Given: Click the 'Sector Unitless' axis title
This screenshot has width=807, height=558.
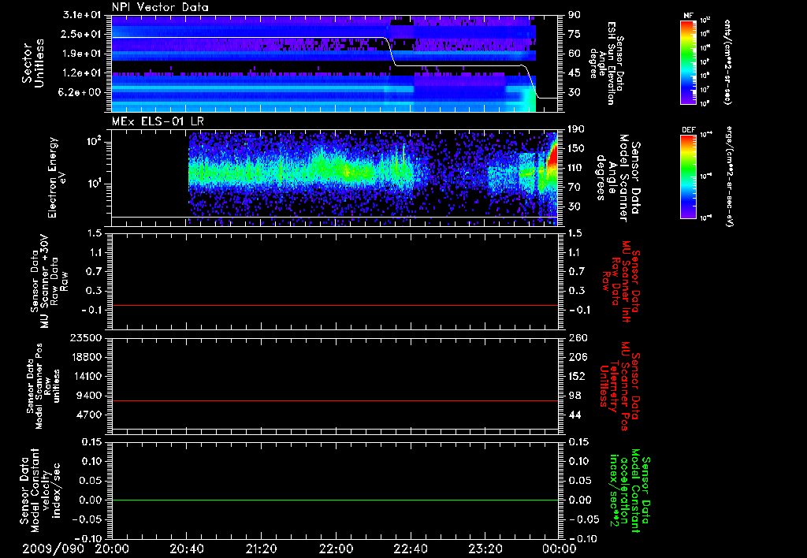Looking at the screenshot, I should pyautogui.click(x=32, y=63).
